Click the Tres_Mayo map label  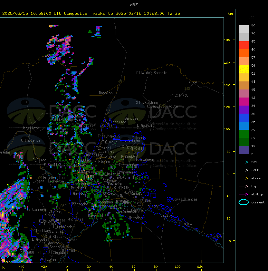click(x=106, y=136)
